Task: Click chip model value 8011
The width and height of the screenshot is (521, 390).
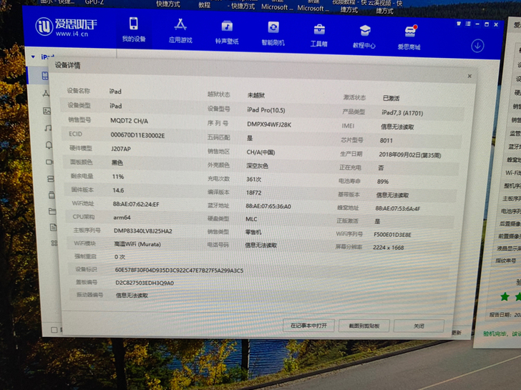Action: (386, 140)
